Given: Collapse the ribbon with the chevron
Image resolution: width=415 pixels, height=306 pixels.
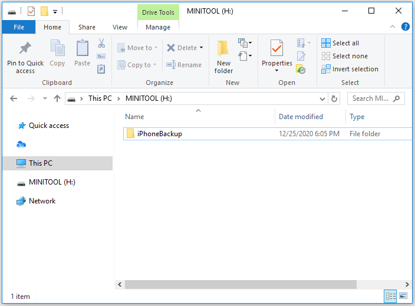Looking at the screenshot, I should click(393, 27).
